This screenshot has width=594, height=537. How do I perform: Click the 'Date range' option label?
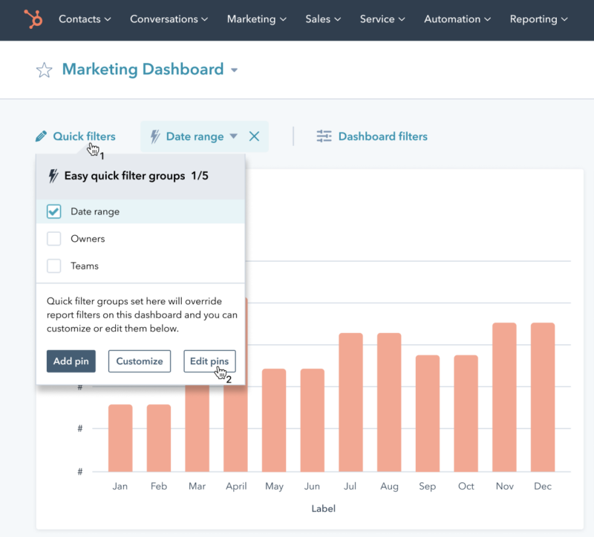[95, 211]
